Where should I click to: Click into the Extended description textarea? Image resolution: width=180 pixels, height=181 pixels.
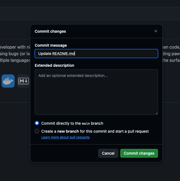pos(96,92)
